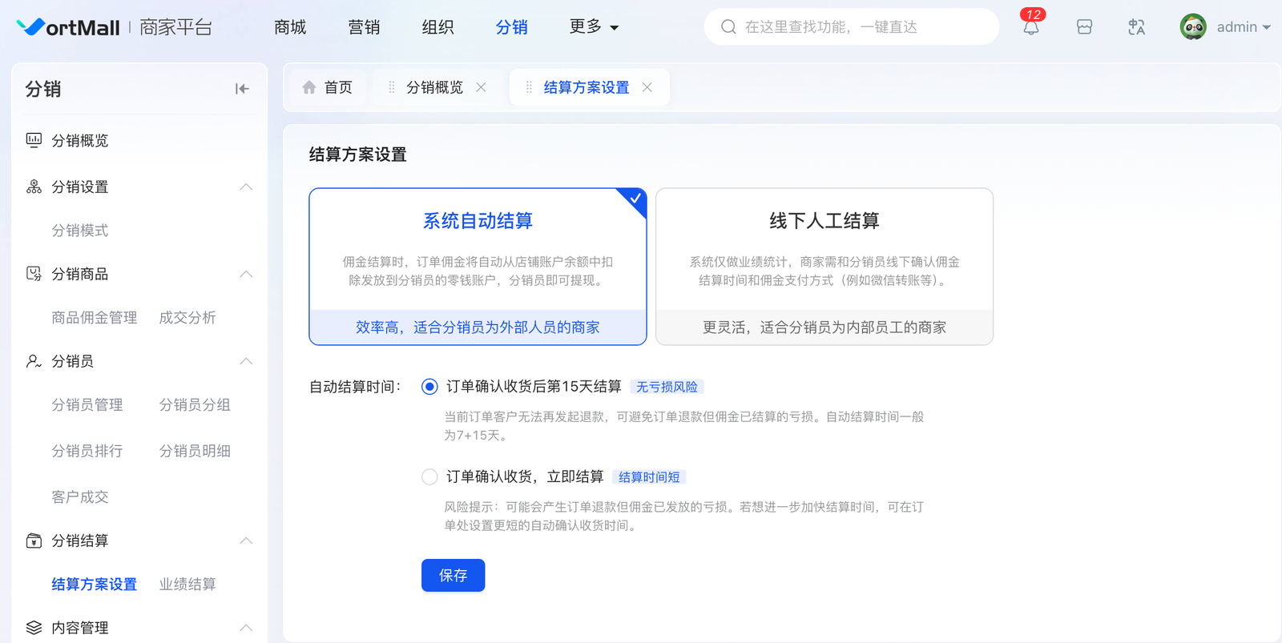Click the home icon in tab bar
The image size is (1282, 643).
tap(309, 87)
